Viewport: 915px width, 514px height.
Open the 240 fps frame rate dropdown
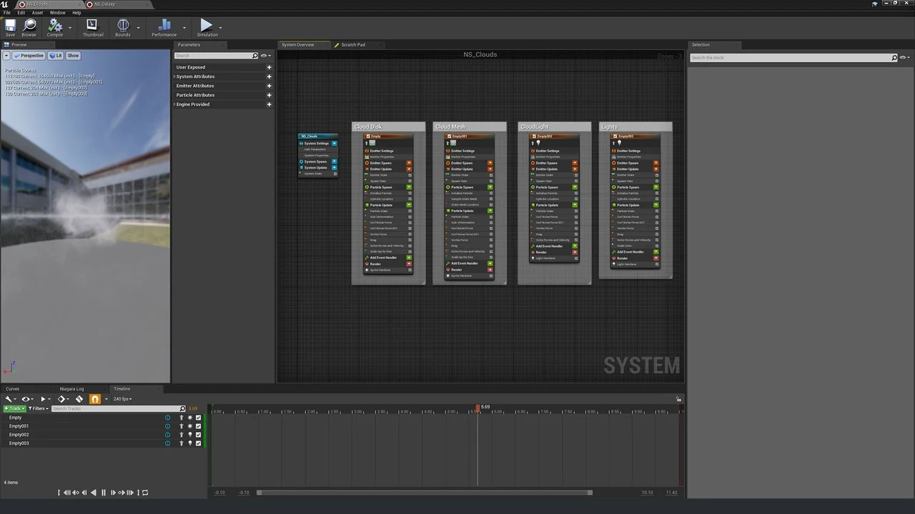pos(122,399)
